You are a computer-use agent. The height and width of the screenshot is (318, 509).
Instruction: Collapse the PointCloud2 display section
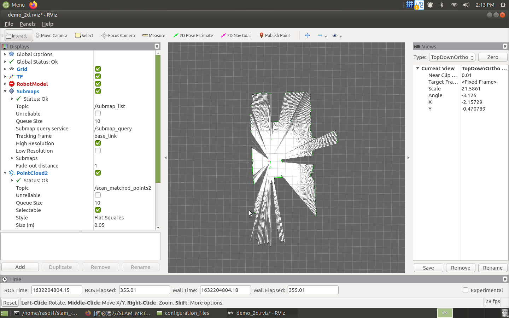pos(5,173)
